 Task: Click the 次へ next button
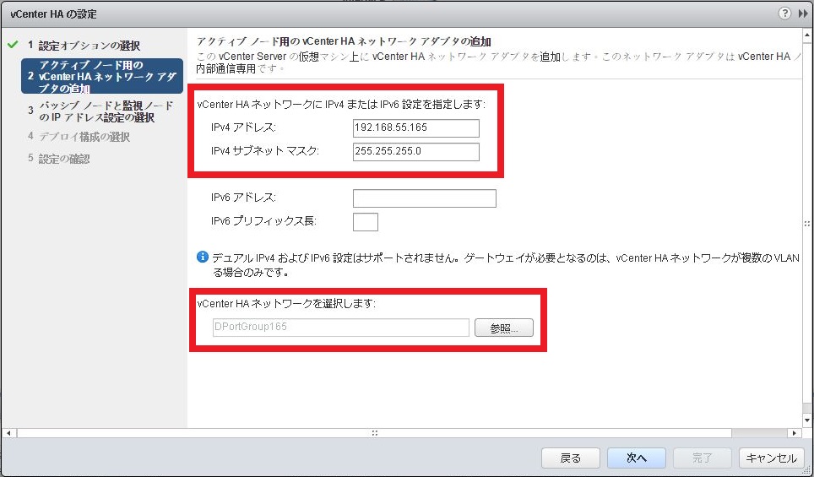pos(637,458)
